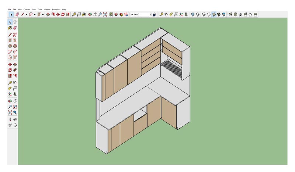Switch to Hidden Line face style

[x=209, y=14]
